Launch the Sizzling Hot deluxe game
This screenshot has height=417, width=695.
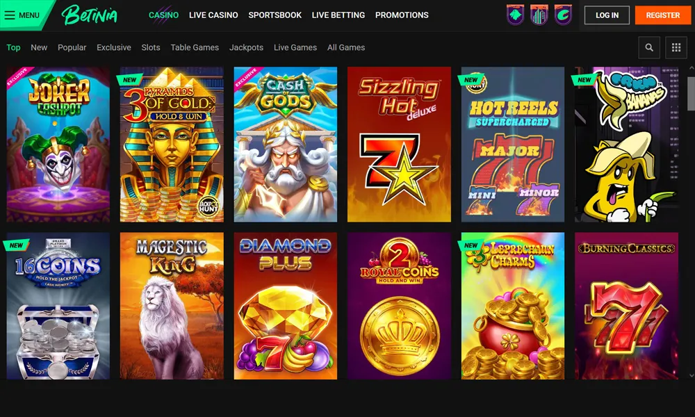(399, 145)
